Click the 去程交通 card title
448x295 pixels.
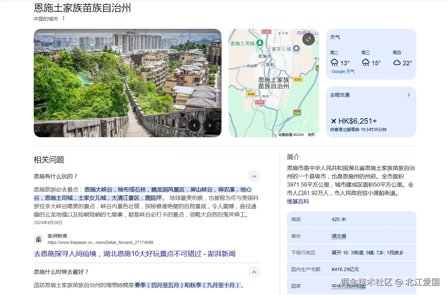click(x=340, y=95)
